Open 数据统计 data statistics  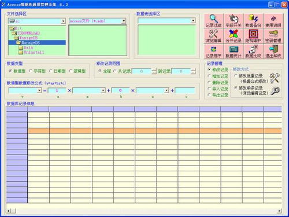234,52
